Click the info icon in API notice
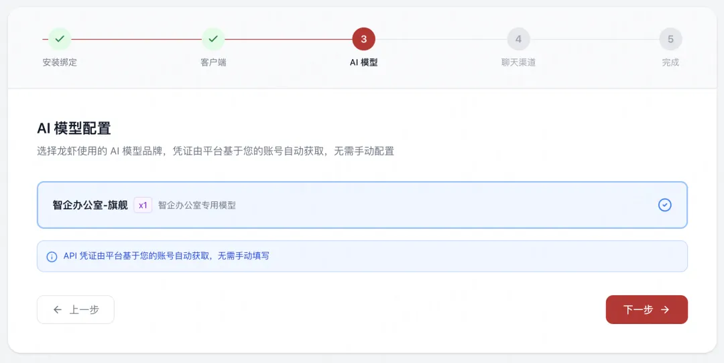The width and height of the screenshot is (724, 363). pos(52,256)
